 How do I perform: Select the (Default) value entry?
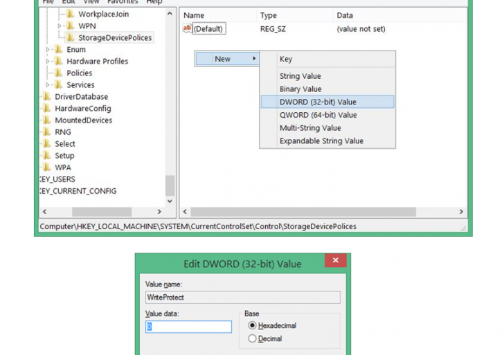click(x=209, y=28)
